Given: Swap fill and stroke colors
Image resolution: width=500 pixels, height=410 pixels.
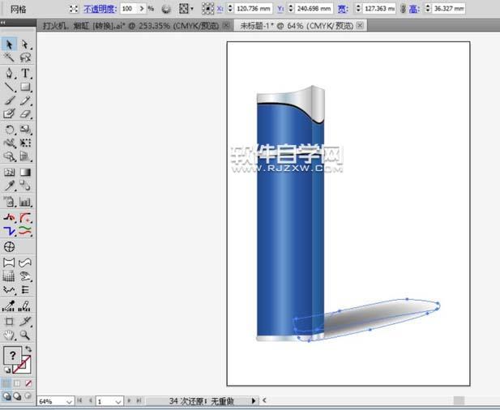Looking at the screenshot, I should [x=28, y=350].
